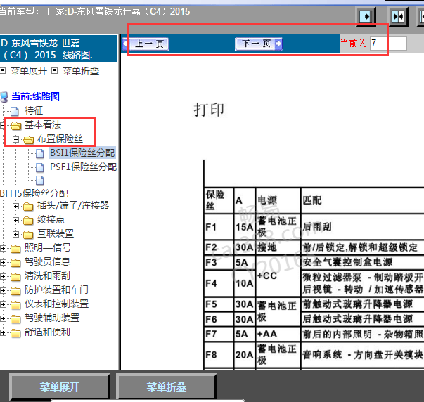Click the right-arrow panel icon at top right
Image resolution: width=424 pixels, height=402 pixels.
click(366, 17)
